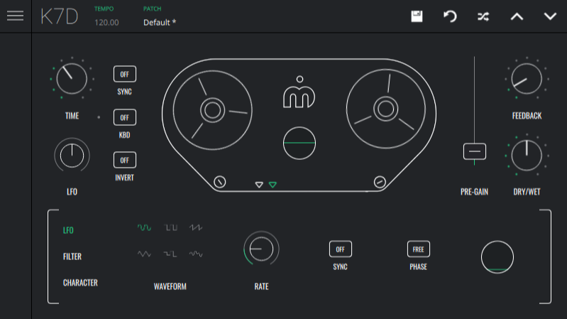Image resolution: width=567 pixels, height=319 pixels.
Task: Select the sine waveform icon
Action: coord(144,227)
